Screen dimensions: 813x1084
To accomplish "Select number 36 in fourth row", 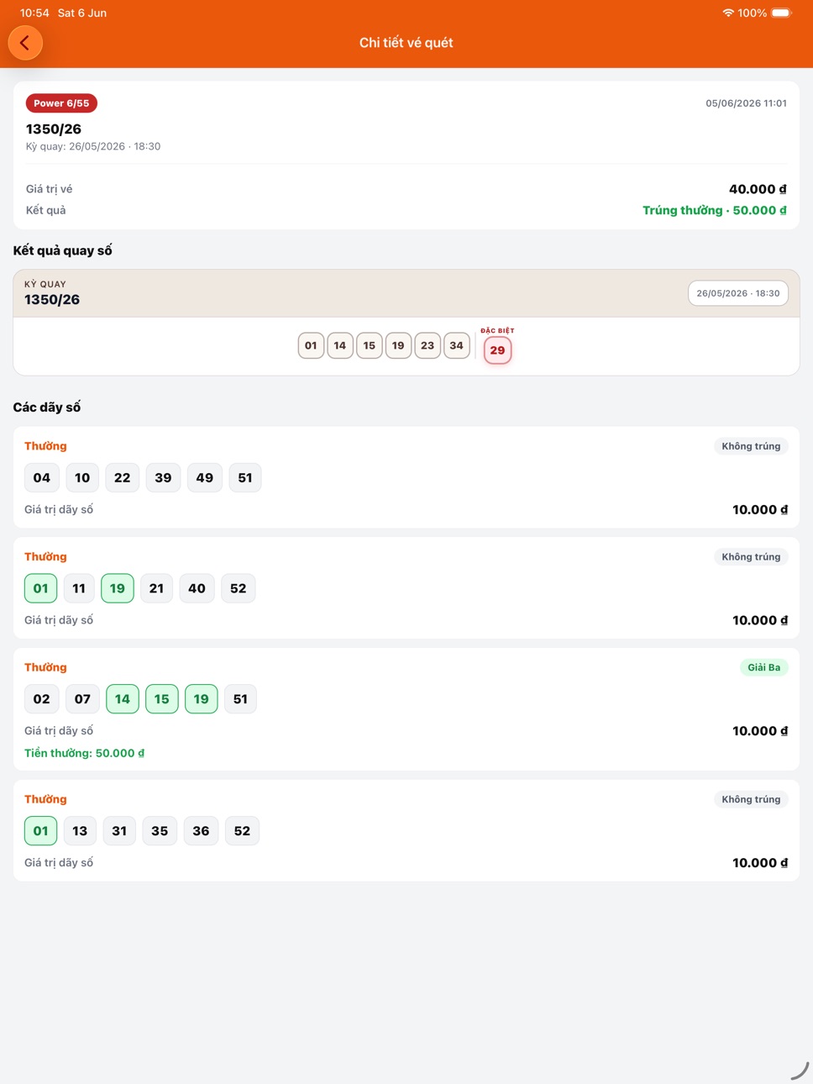I will pos(201,831).
